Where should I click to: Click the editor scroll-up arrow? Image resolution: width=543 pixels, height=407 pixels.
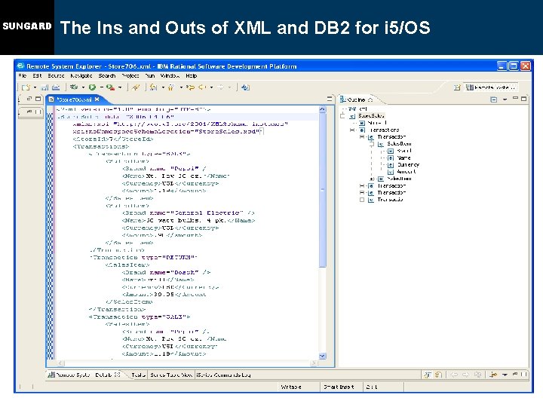(323, 109)
